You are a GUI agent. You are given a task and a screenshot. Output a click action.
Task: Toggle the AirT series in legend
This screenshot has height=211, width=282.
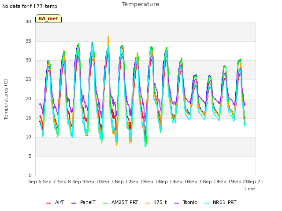pyautogui.click(x=55, y=202)
